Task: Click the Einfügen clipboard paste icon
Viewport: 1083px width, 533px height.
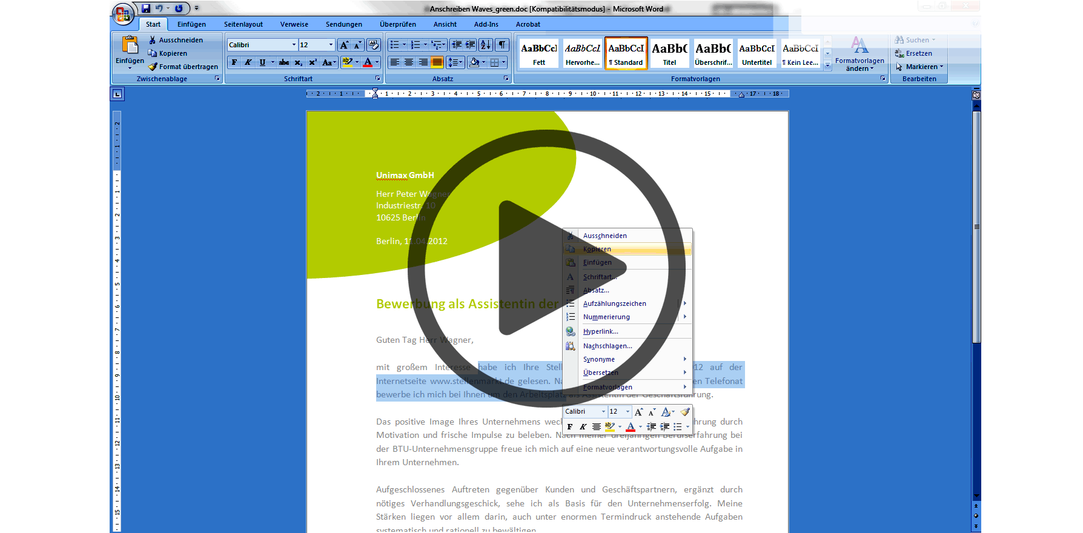Action: 130,46
